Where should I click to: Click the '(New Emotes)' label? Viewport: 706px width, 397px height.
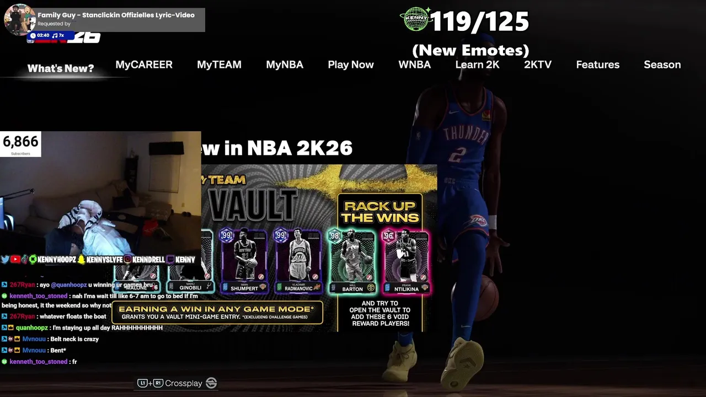tap(470, 50)
